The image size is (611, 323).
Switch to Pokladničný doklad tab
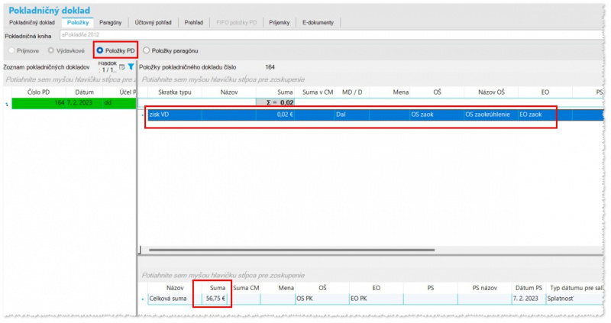[32, 23]
